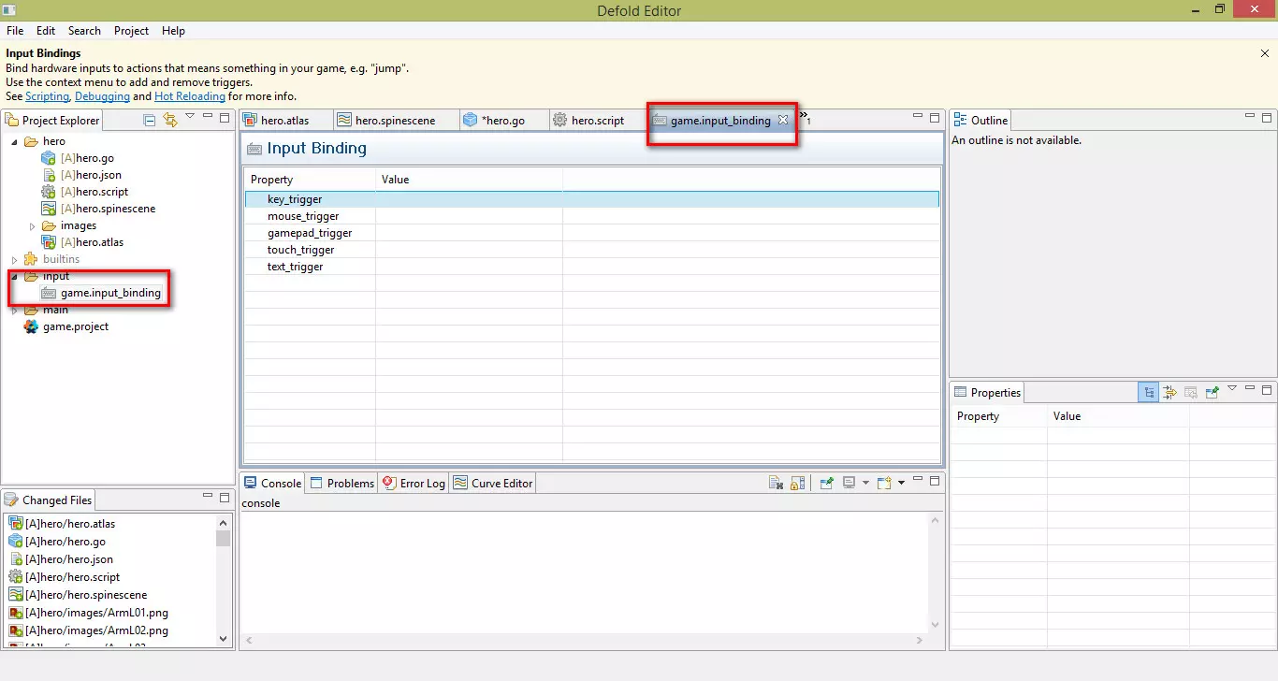Toggle Show Categories in Properties panel
The width and height of the screenshot is (1278, 681).
coord(1148,393)
